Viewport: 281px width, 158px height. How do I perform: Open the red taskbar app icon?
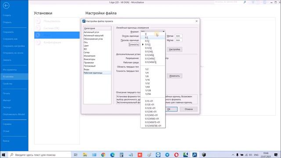click(x=140, y=155)
